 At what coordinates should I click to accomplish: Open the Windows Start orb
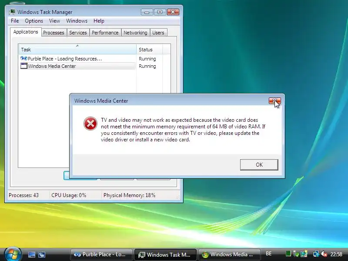click(x=13, y=254)
